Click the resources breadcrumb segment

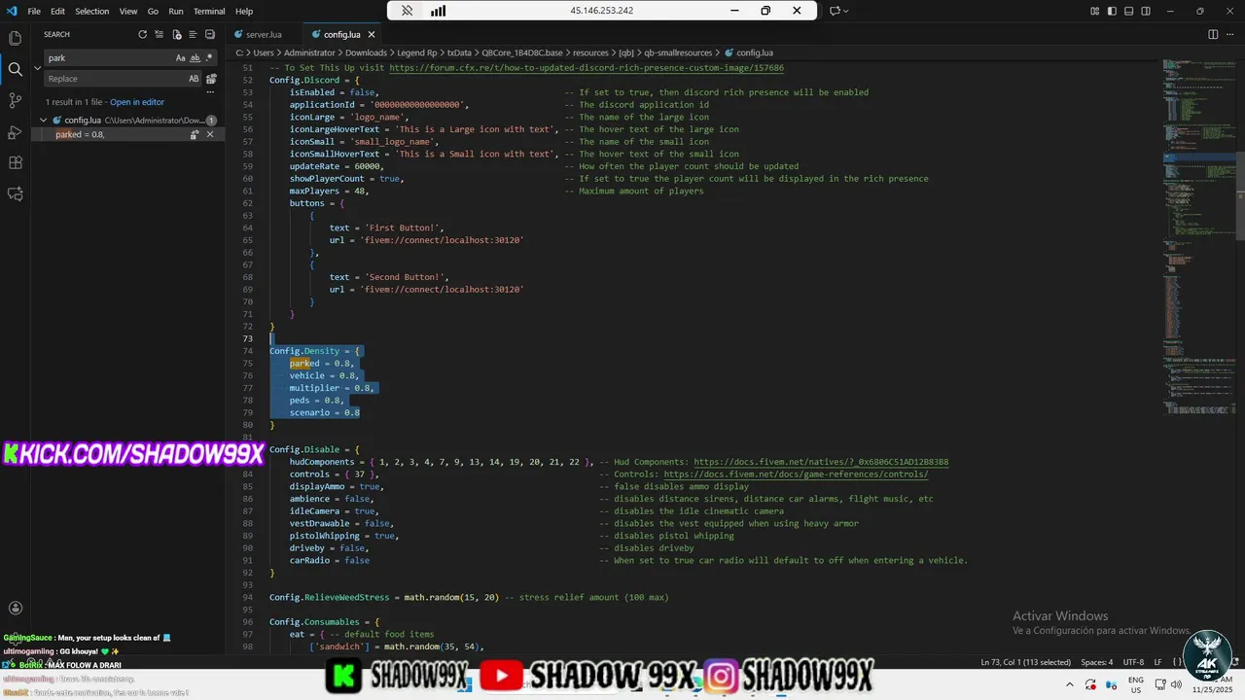point(590,52)
